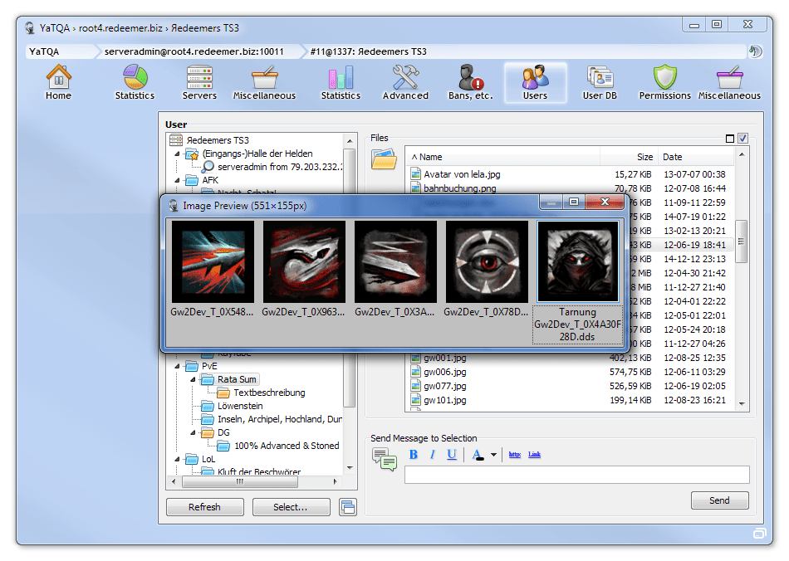Select the gw101.jpg file row
The image size is (789, 561).
[571, 400]
